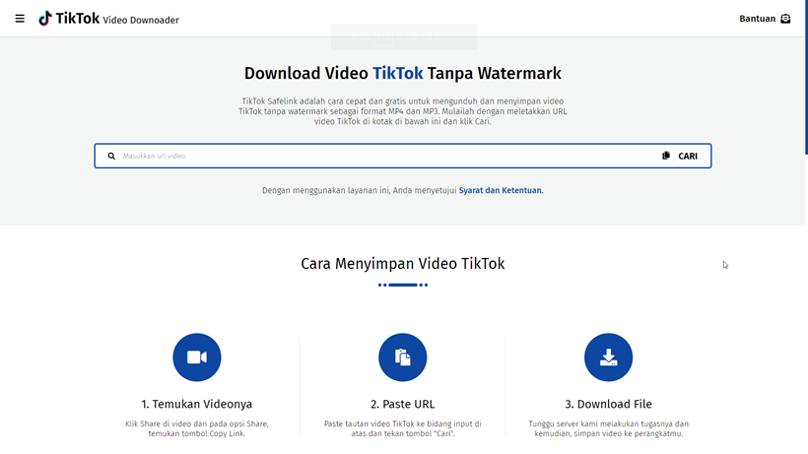
Task: Click the Bantuan support icon
Action: tap(785, 19)
